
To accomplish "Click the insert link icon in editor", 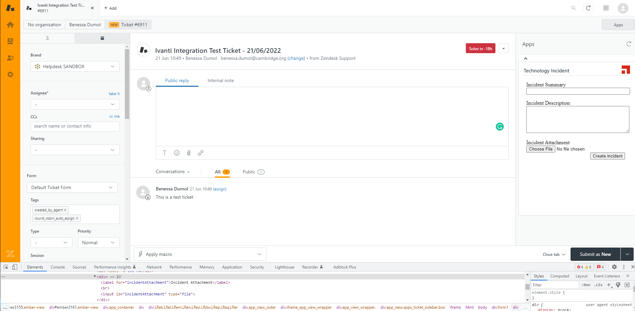I will pos(201,153).
